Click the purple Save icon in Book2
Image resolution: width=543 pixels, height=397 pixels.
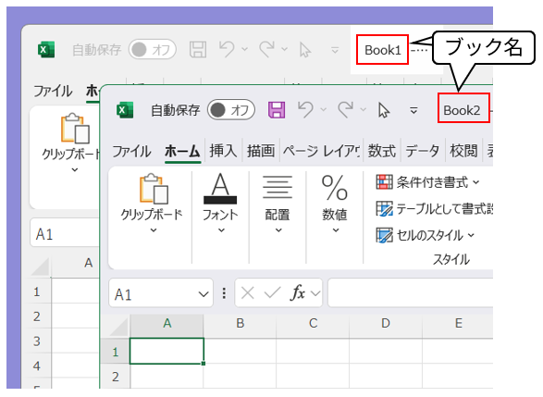[277, 110]
